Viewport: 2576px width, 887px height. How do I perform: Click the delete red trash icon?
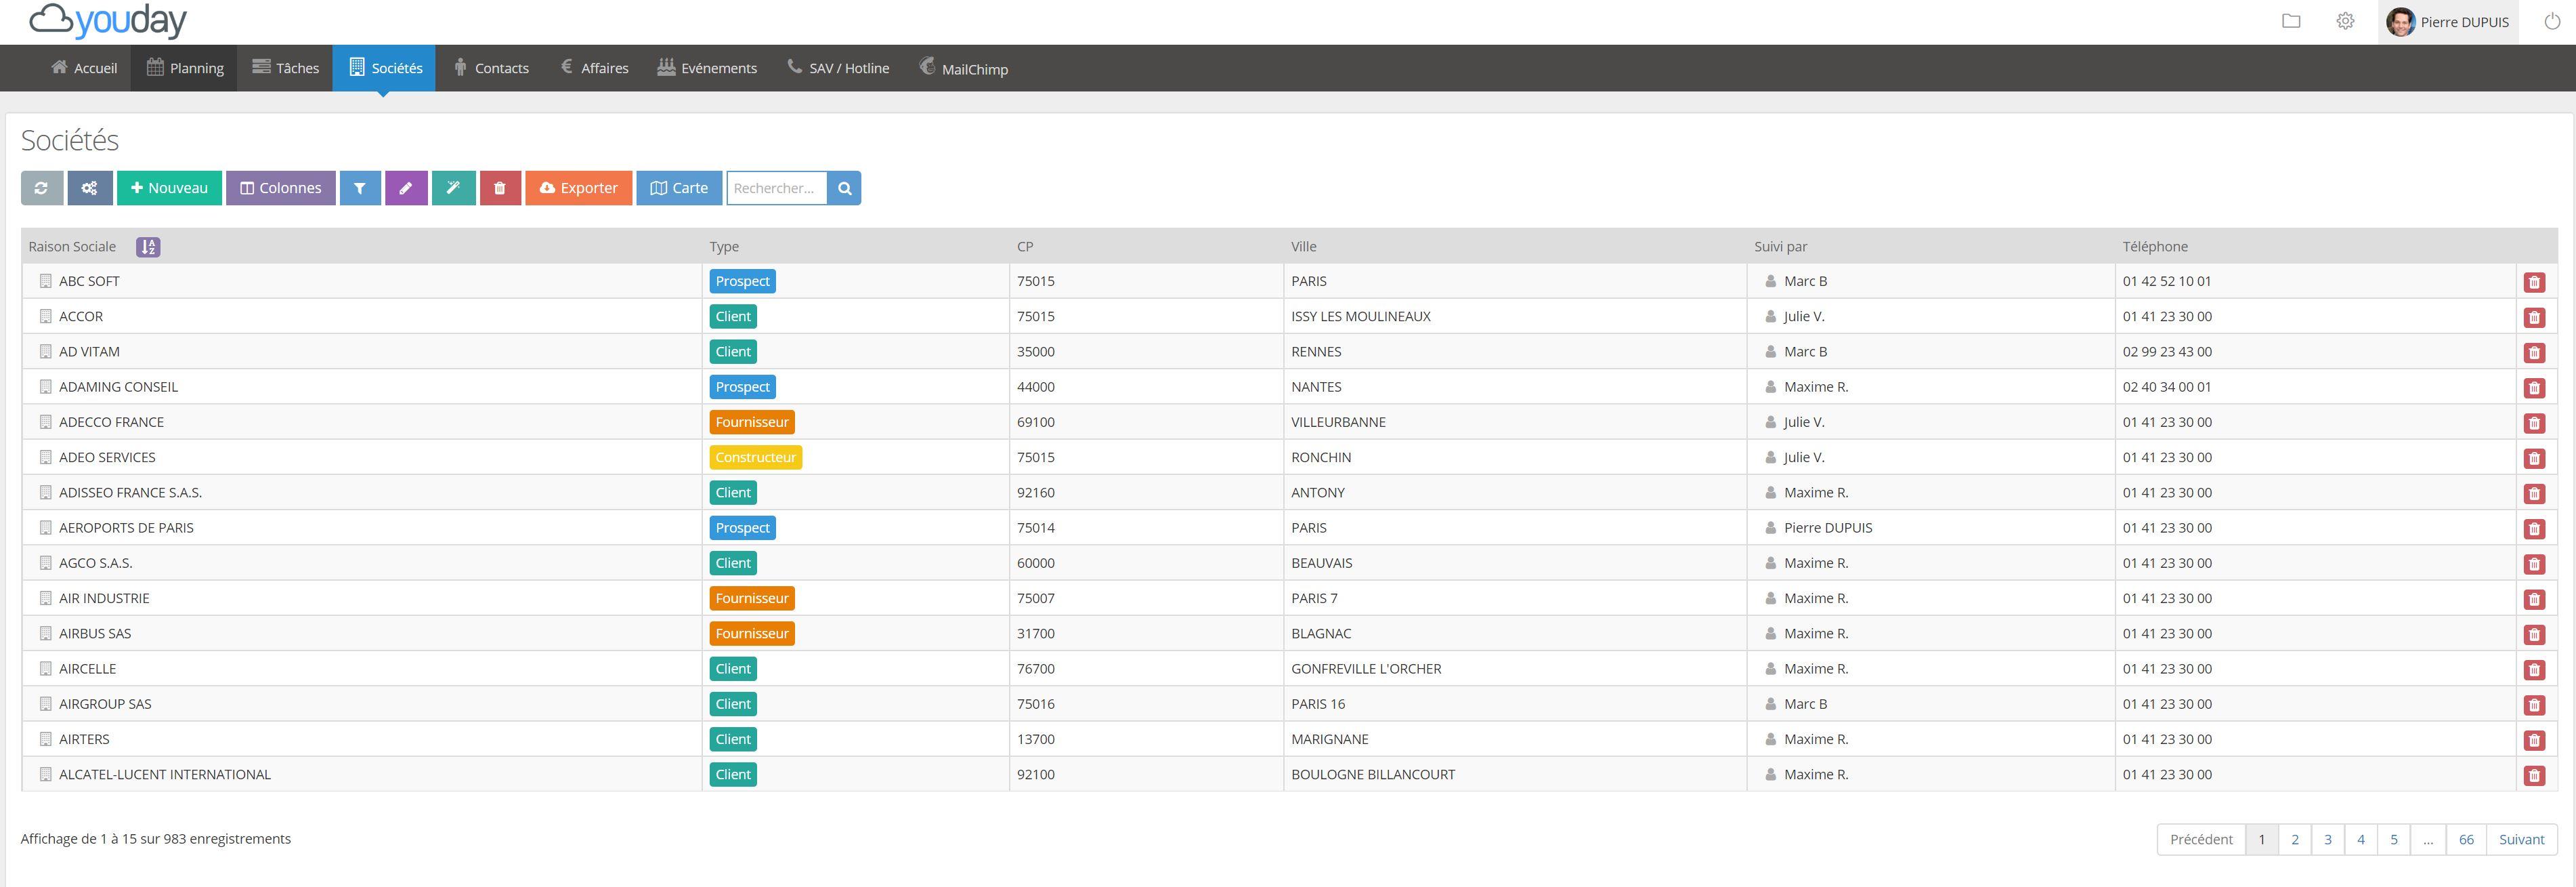click(x=501, y=187)
